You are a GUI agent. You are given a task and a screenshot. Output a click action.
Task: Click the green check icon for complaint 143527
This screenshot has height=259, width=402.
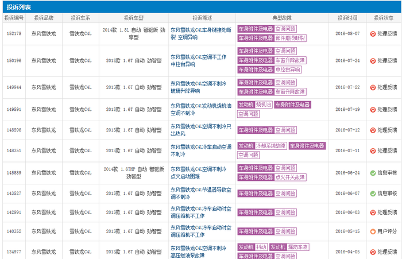(x=373, y=194)
